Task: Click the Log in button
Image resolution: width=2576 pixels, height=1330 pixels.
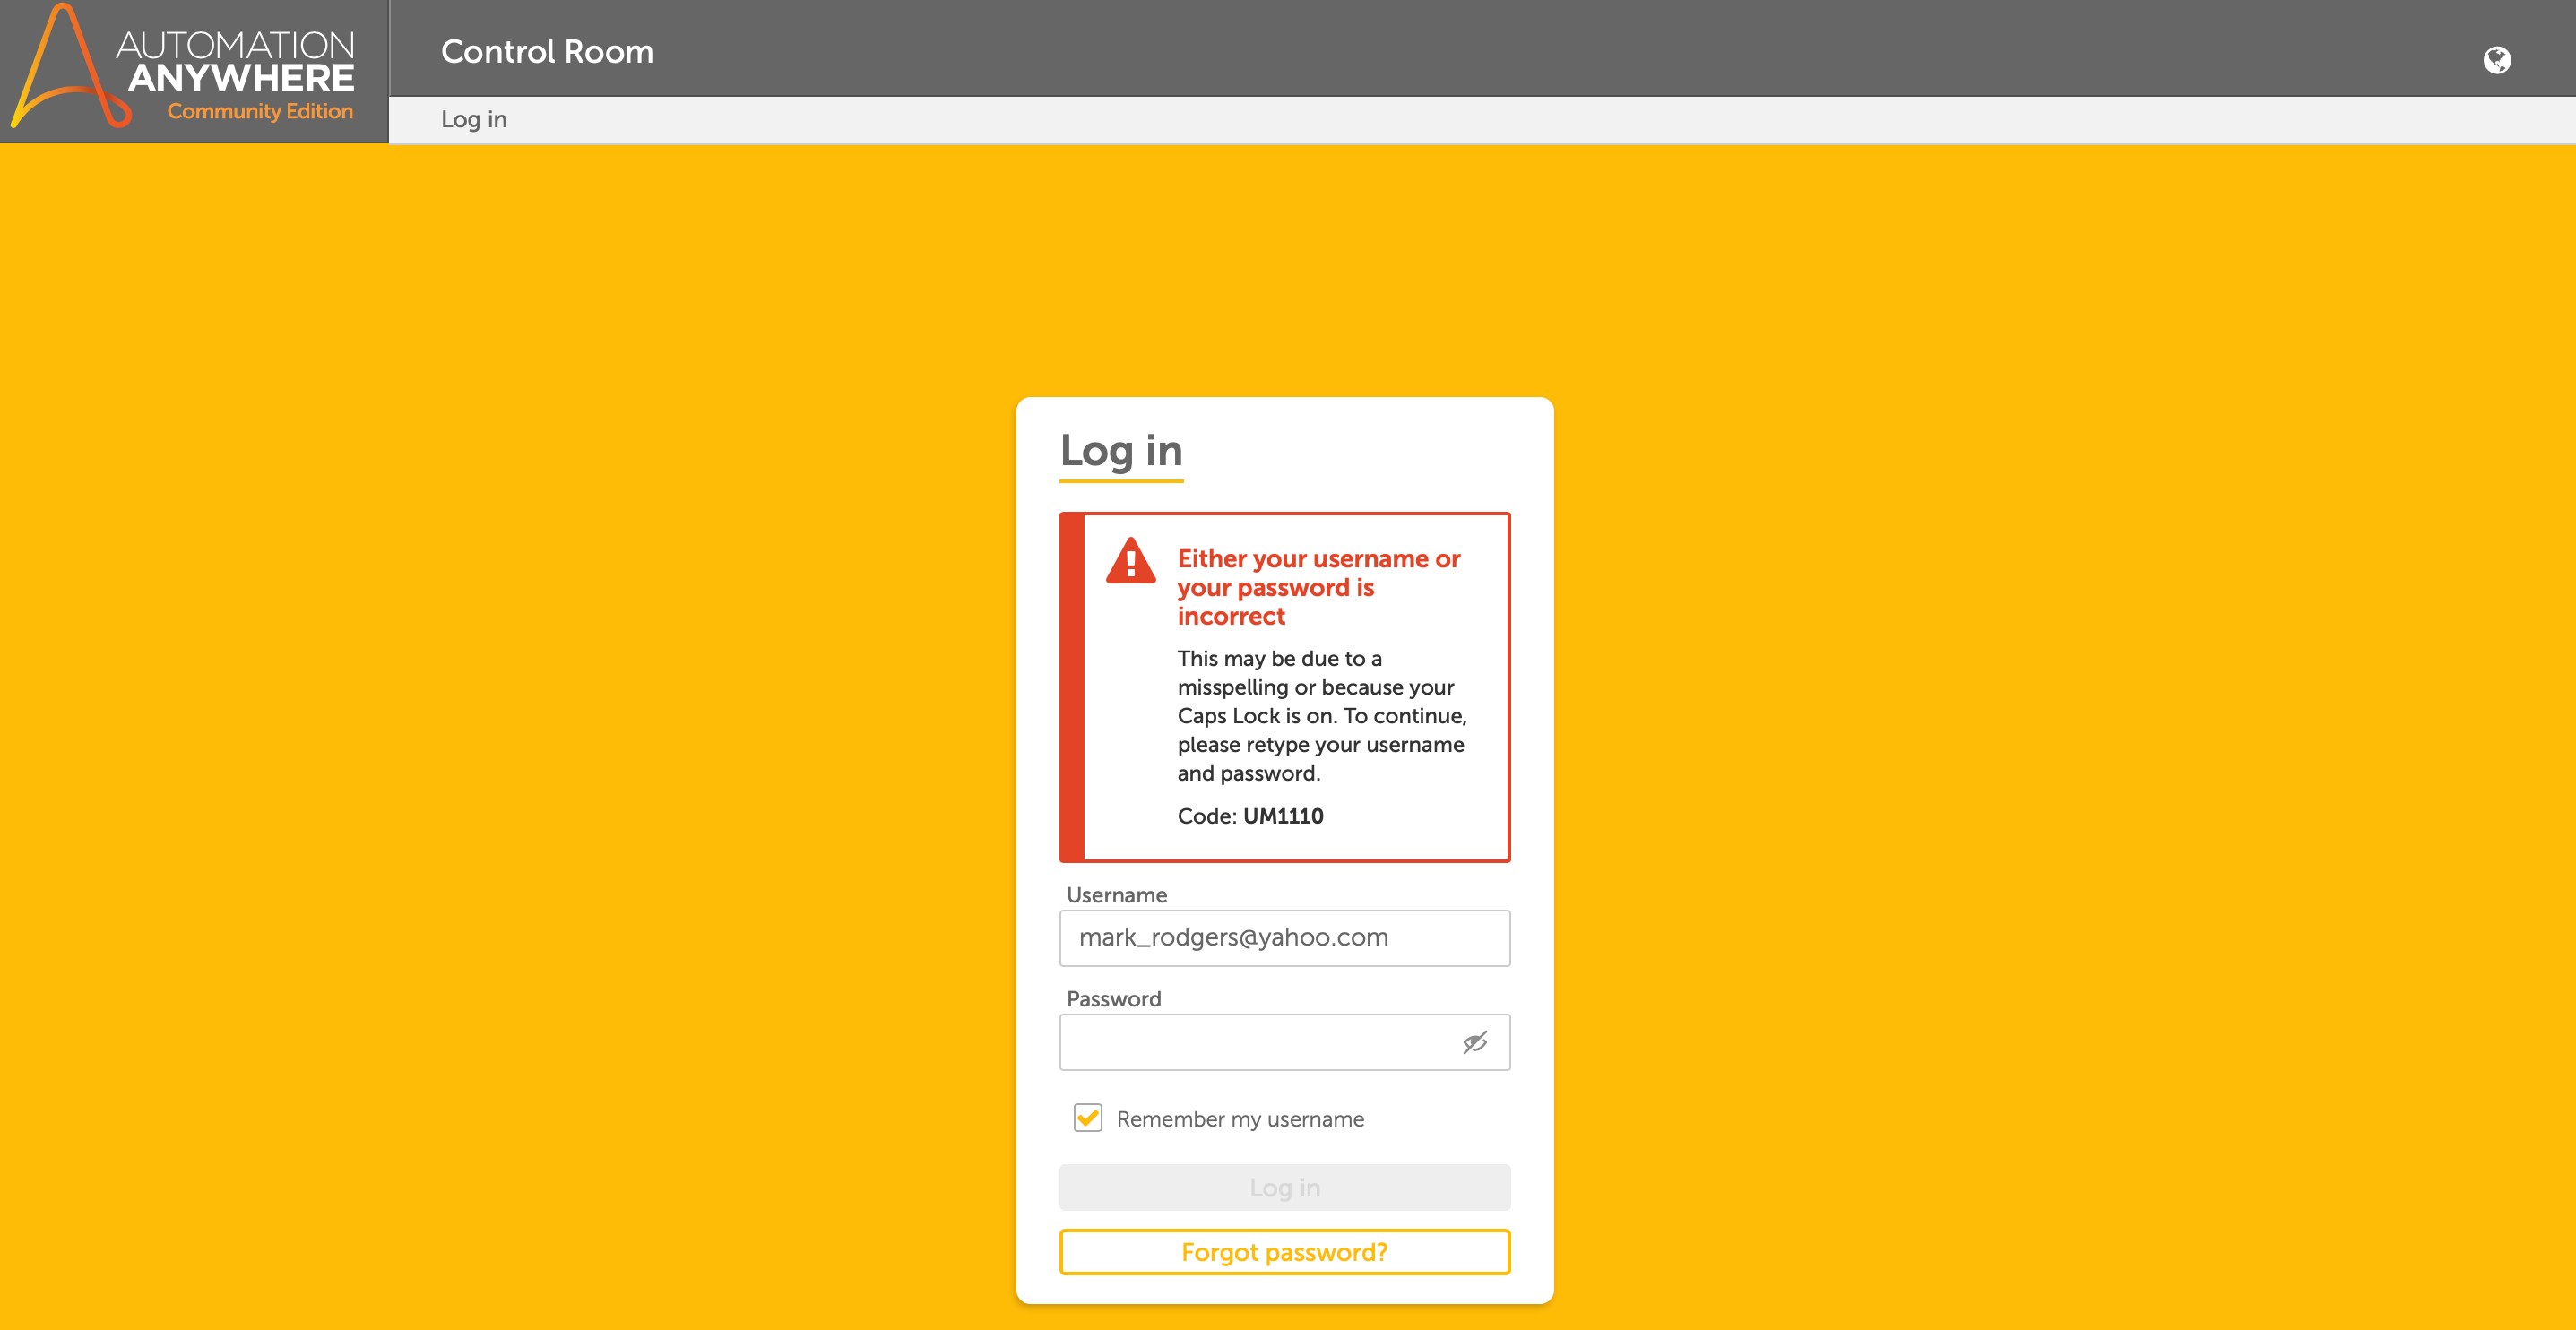Action: tap(1285, 1187)
